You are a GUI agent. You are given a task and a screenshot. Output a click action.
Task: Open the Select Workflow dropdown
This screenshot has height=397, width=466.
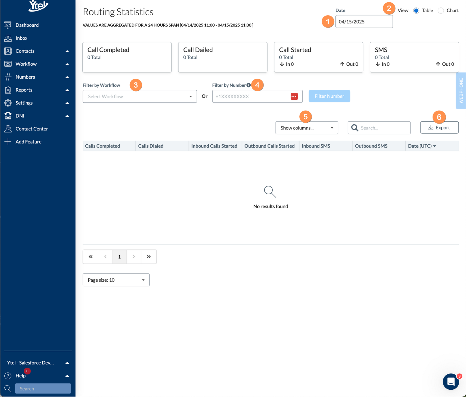pos(140,97)
